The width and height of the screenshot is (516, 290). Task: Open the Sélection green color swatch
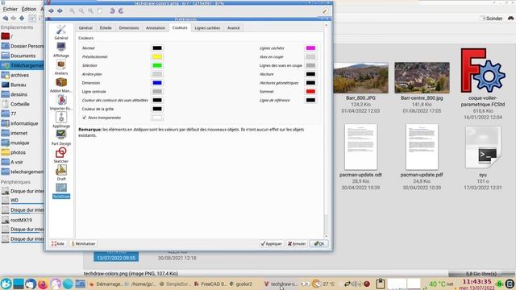click(x=157, y=65)
